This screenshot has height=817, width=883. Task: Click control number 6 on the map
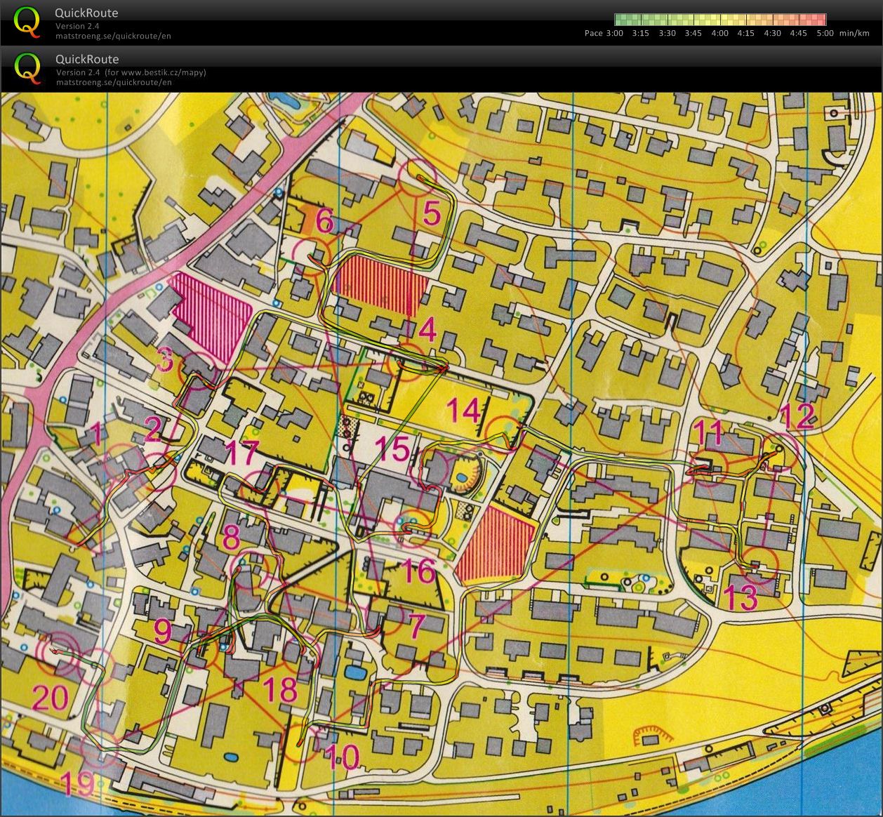coord(324,220)
